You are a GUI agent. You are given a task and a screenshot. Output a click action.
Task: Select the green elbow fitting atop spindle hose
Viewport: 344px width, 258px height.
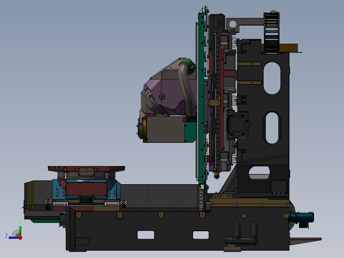[x=188, y=64]
